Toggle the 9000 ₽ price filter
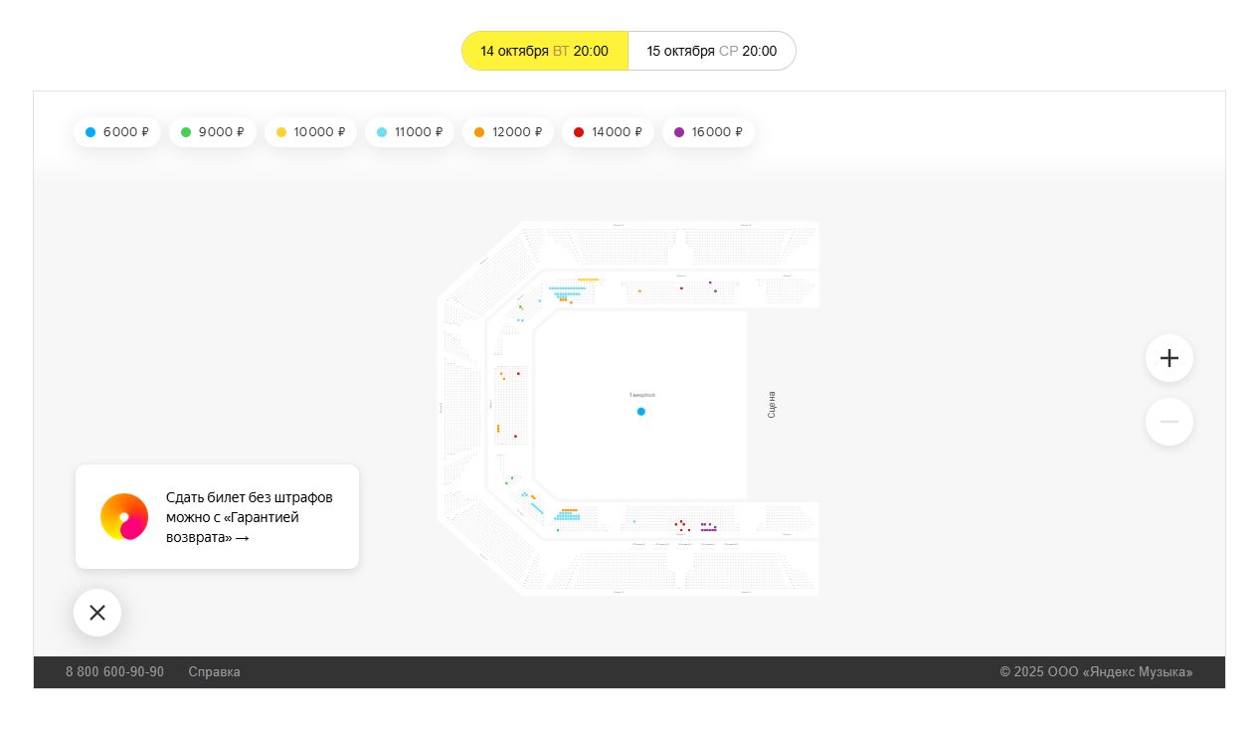Image resolution: width=1257 pixels, height=732 pixels. tap(212, 132)
